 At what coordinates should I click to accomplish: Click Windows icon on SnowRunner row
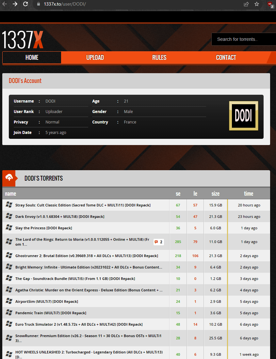9,338
